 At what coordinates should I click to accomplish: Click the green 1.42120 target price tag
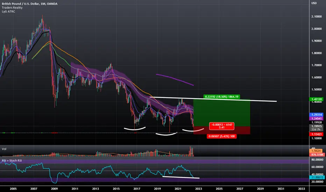(x=316, y=99)
